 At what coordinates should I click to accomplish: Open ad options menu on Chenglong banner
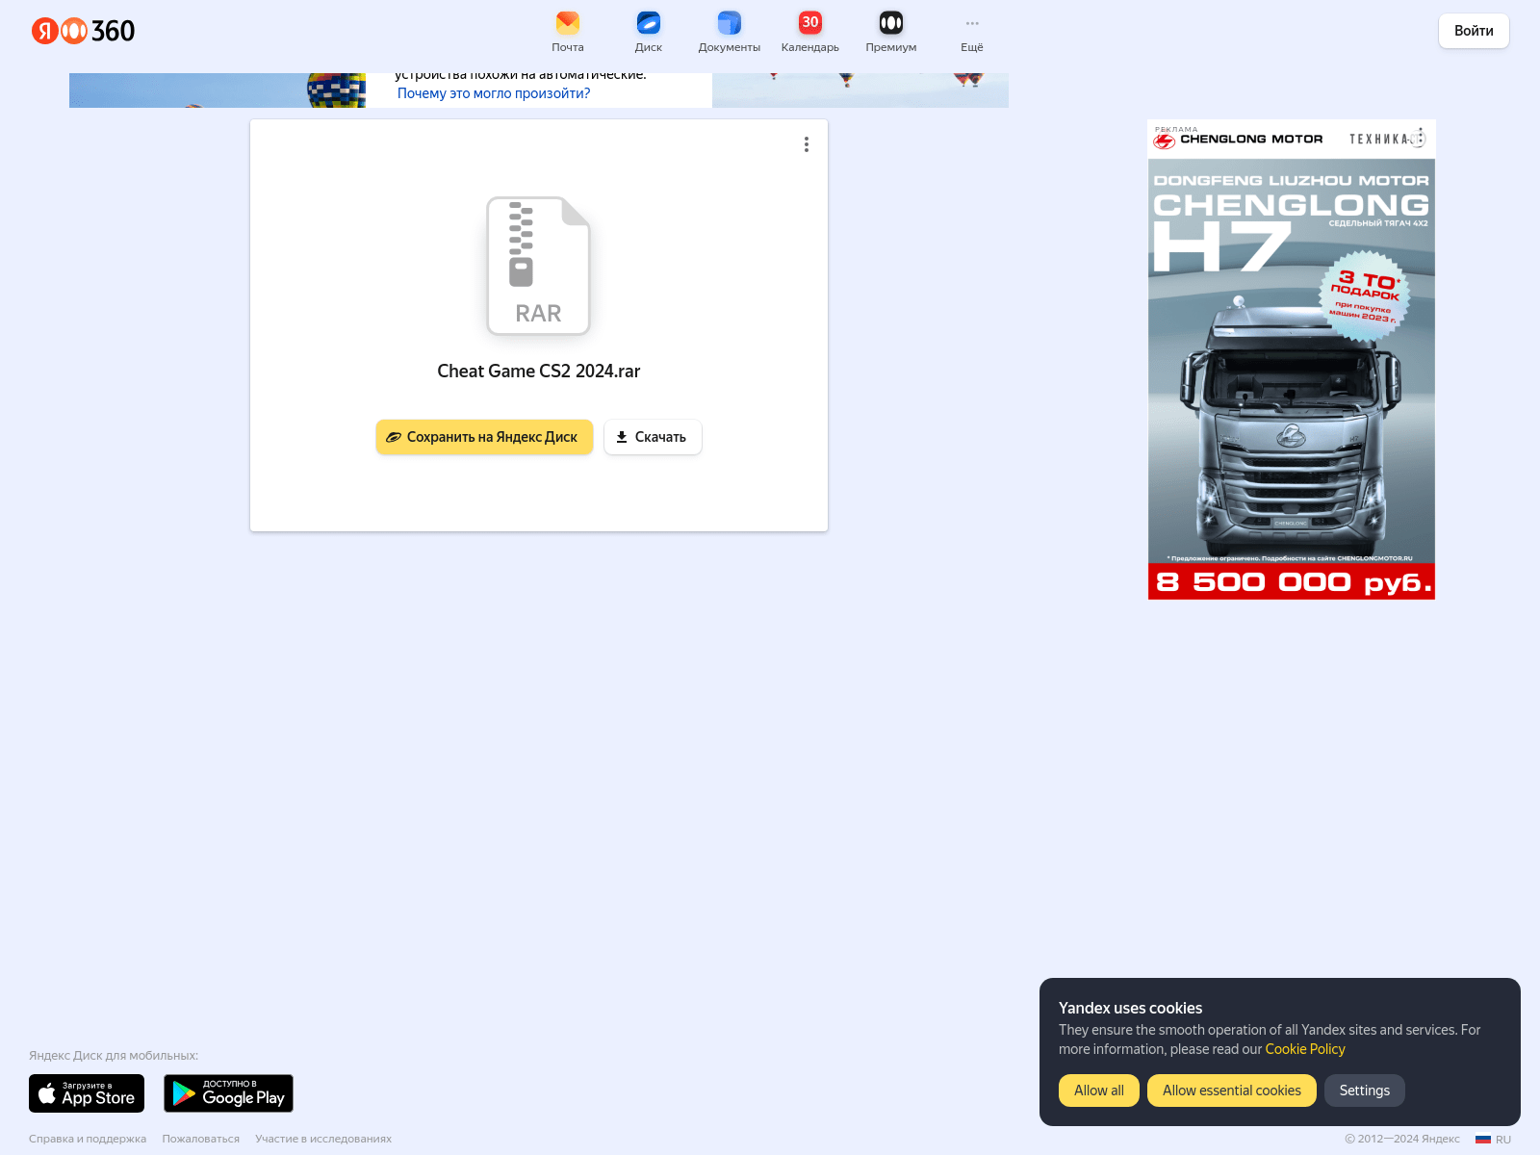coord(1420,137)
